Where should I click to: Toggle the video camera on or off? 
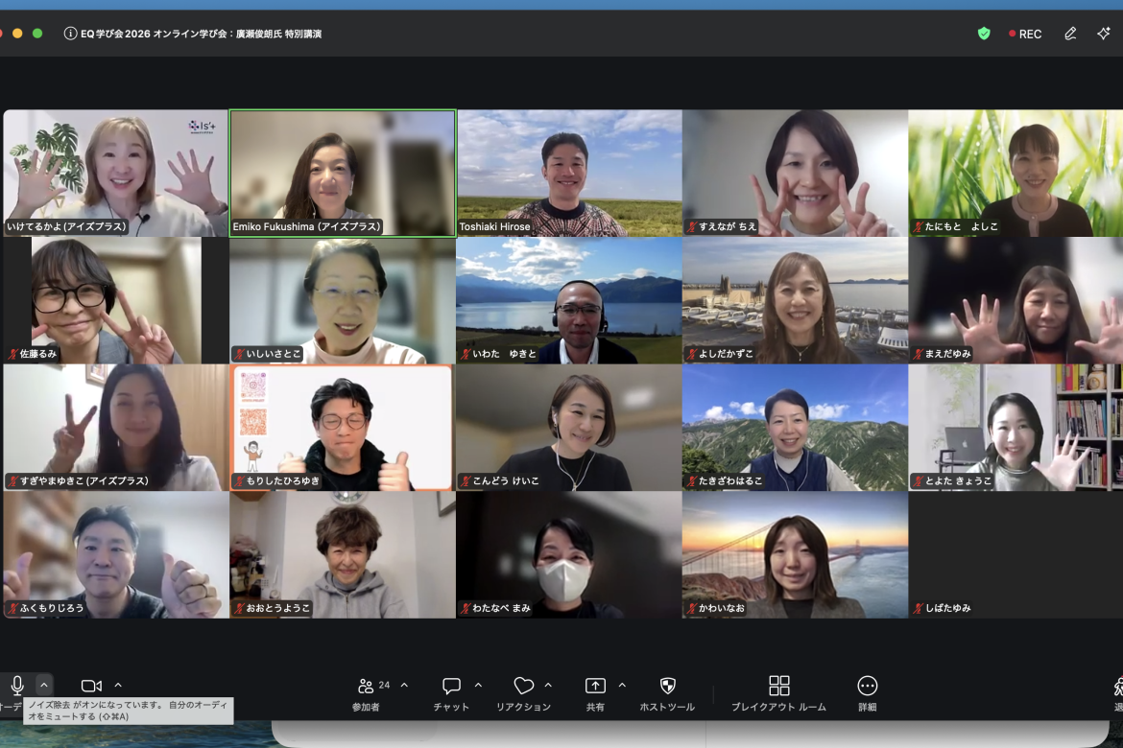91,686
